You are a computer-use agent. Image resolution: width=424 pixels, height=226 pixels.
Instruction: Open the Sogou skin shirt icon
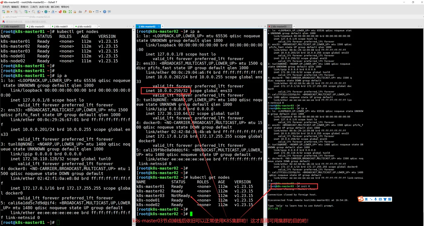click(385, 199)
